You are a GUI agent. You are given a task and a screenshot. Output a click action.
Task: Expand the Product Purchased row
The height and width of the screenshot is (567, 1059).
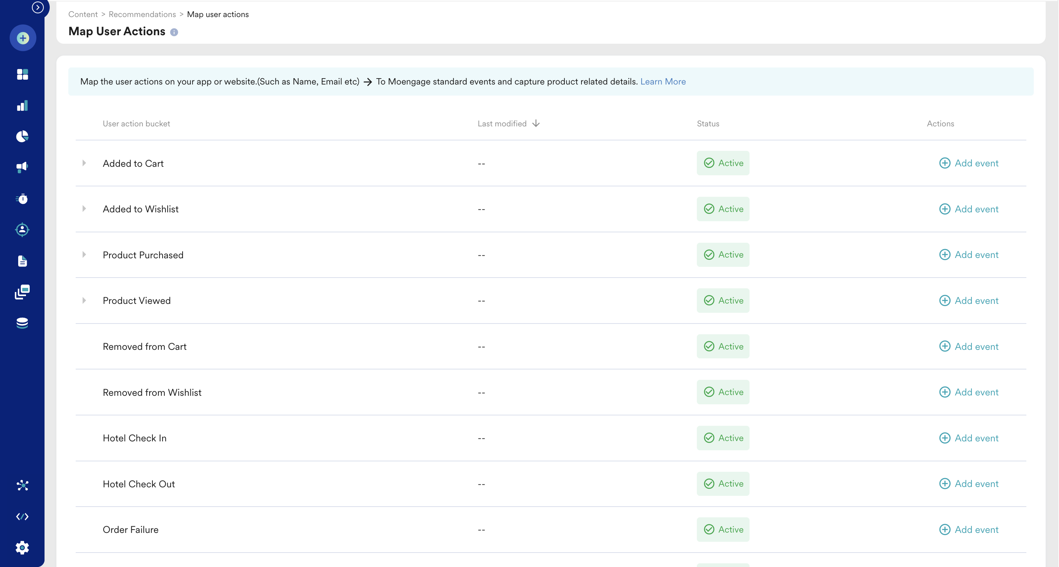[x=85, y=255]
